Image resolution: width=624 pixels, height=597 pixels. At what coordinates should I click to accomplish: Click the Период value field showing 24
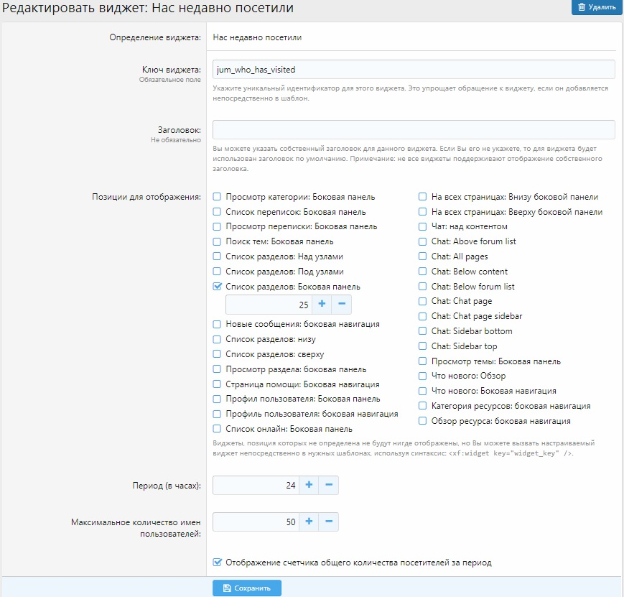point(256,485)
